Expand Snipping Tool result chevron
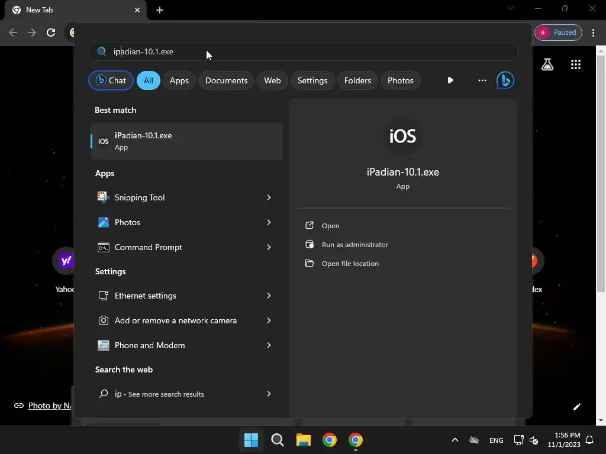606x454 pixels. tap(269, 197)
